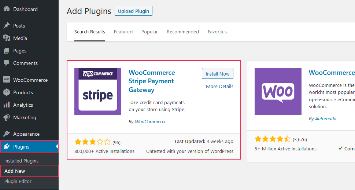This screenshot has height=190, width=355.
Task: Click the Plugins plug icon
Action: tap(7, 146)
